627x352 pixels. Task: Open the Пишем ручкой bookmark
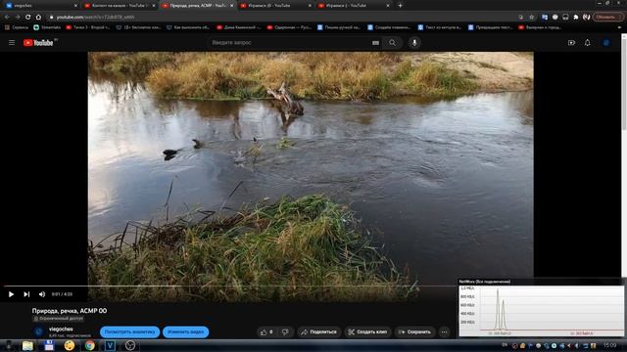[x=339, y=27]
